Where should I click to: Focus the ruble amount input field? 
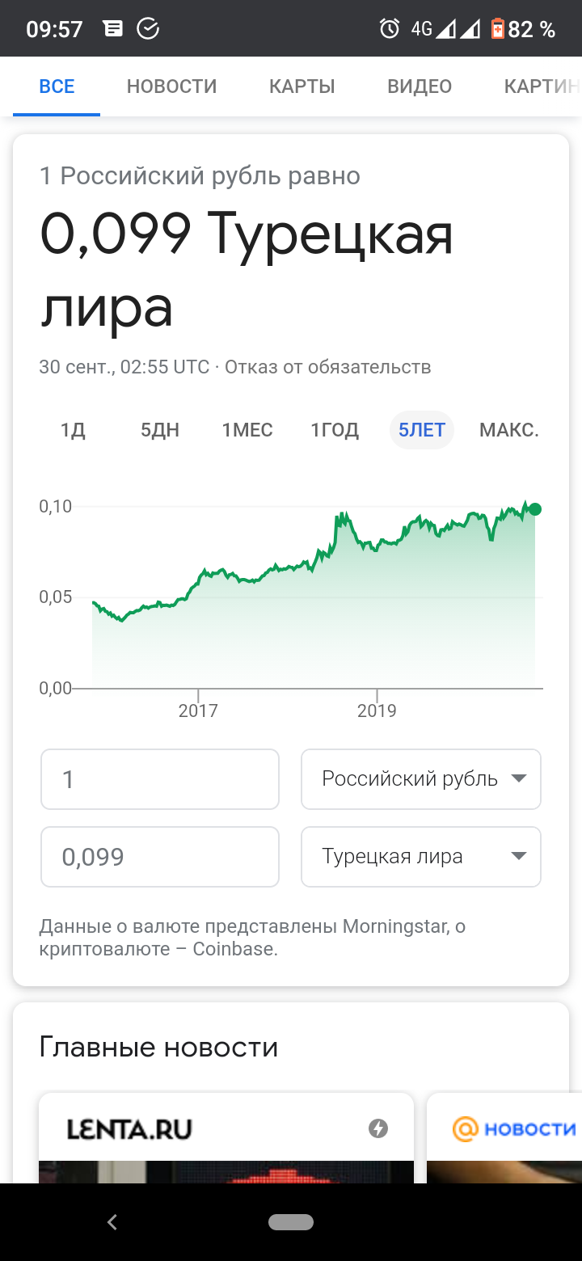coord(160,779)
